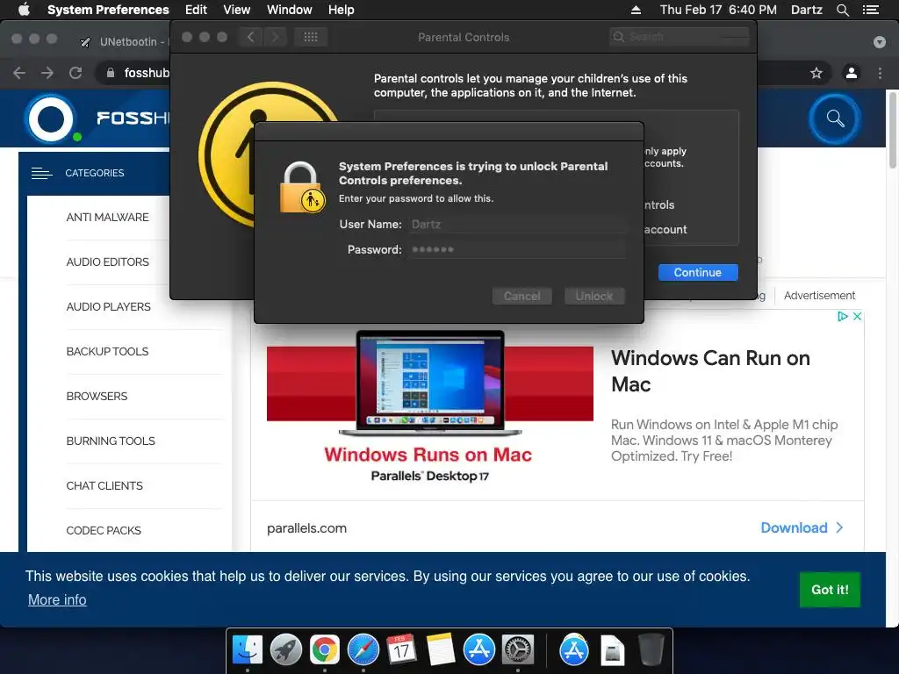Viewport: 899px width, 674px height.
Task: Close the ad with the X icon
Action: click(x=857, y=316)
